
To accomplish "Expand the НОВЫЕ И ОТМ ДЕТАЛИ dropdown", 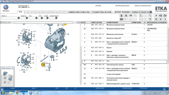I will (x=151, y=12).
